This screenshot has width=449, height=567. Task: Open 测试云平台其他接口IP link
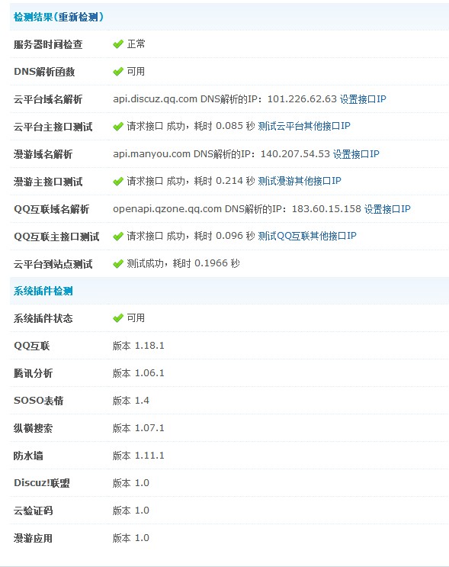coord(304,126)
